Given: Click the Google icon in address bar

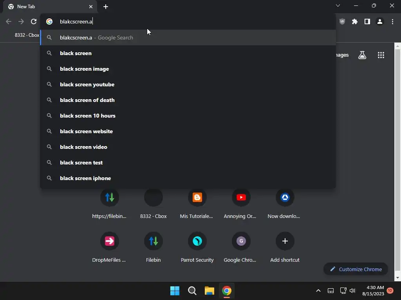Looking at the screenshot, I should (49, 21).
